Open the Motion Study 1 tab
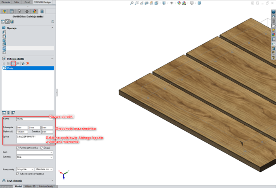The height and width of the screenshot is (188, 276). 47,186
